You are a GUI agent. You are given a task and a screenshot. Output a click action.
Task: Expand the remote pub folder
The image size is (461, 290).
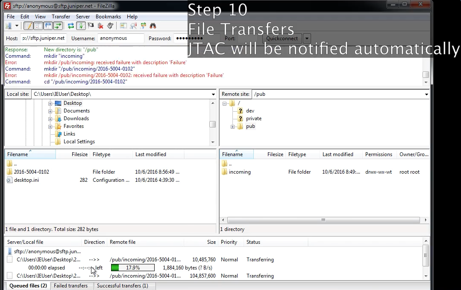(x=232, y=127)
